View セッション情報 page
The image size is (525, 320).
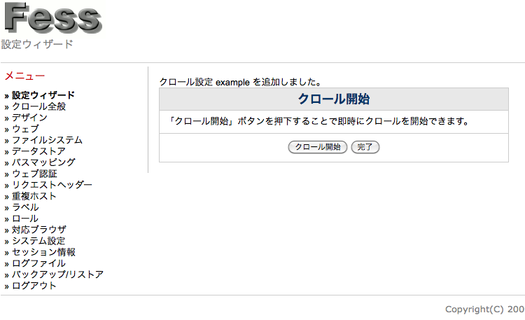(43, 252)
